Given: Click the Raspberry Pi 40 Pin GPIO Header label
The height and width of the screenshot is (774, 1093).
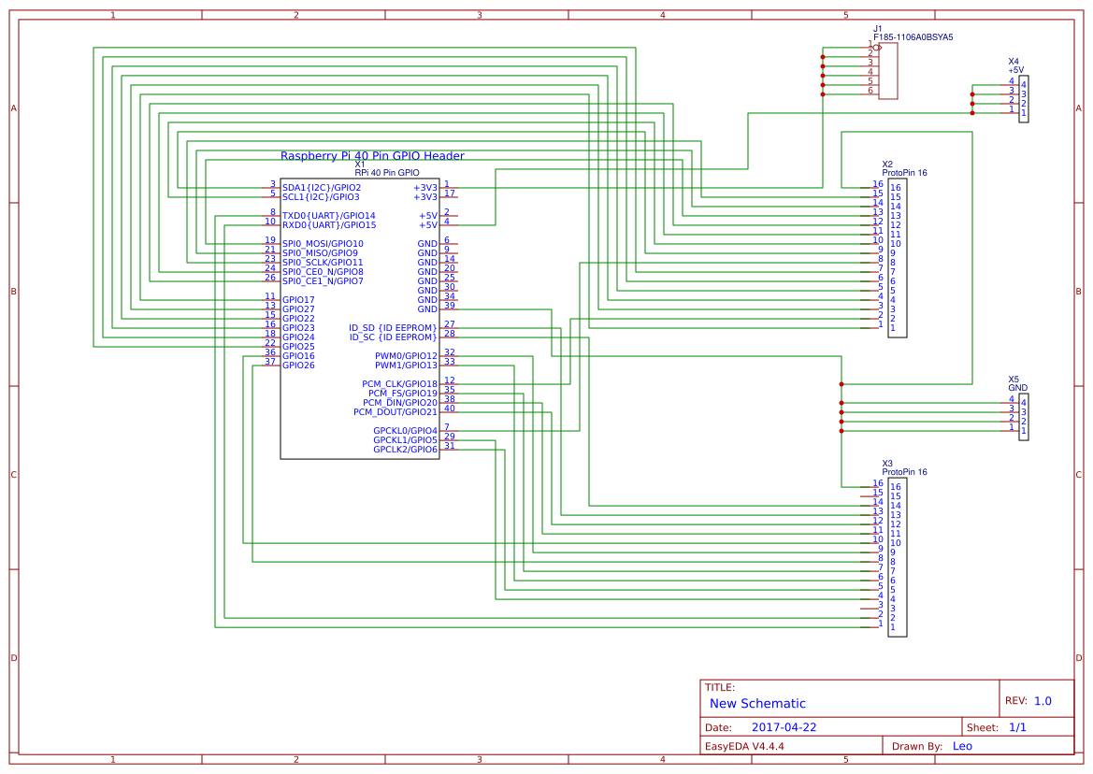Looking at the screenshot, I should click(373, 155).
